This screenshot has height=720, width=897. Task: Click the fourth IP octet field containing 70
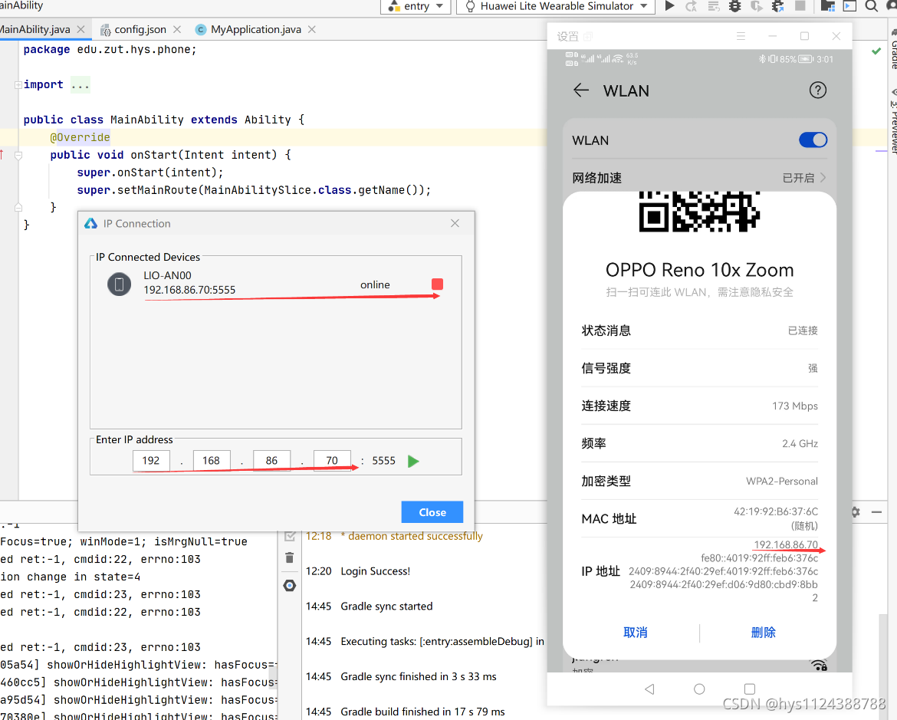(332, 460)
